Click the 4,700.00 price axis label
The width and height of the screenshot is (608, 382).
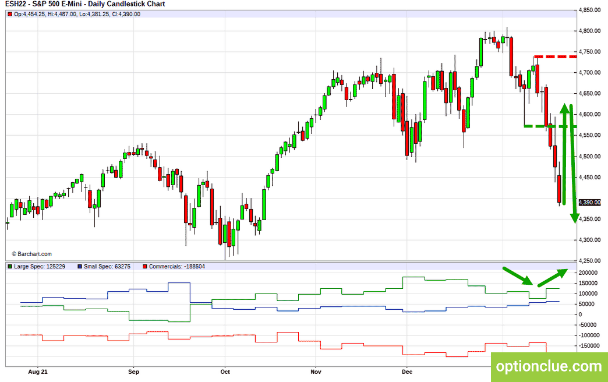coord(589,73)
